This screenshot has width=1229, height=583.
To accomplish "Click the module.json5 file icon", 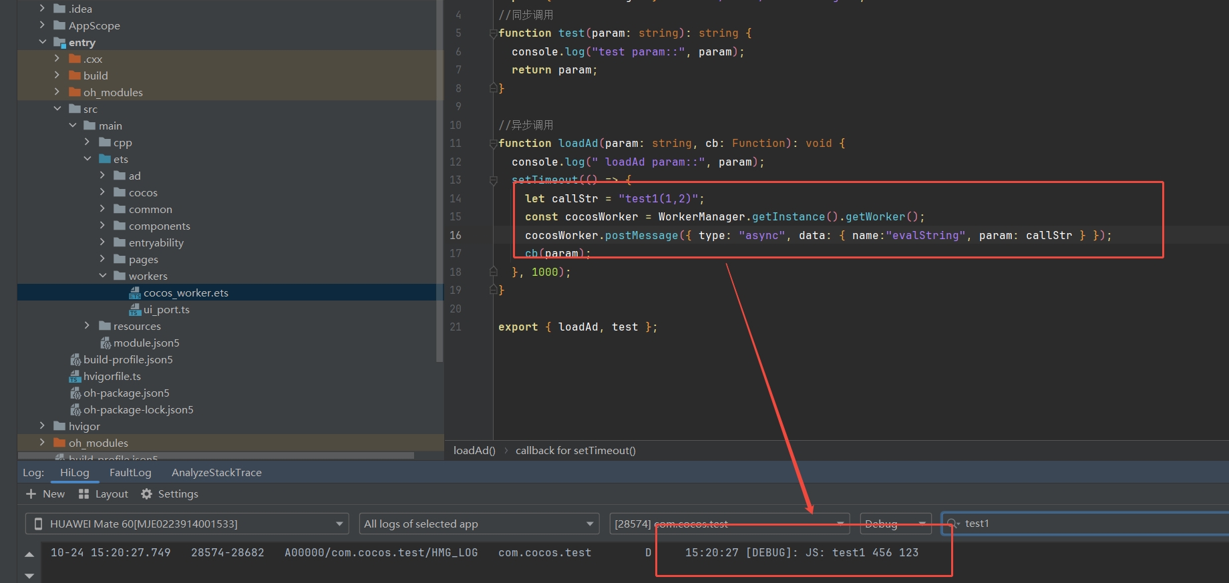I will pos(106,343).
